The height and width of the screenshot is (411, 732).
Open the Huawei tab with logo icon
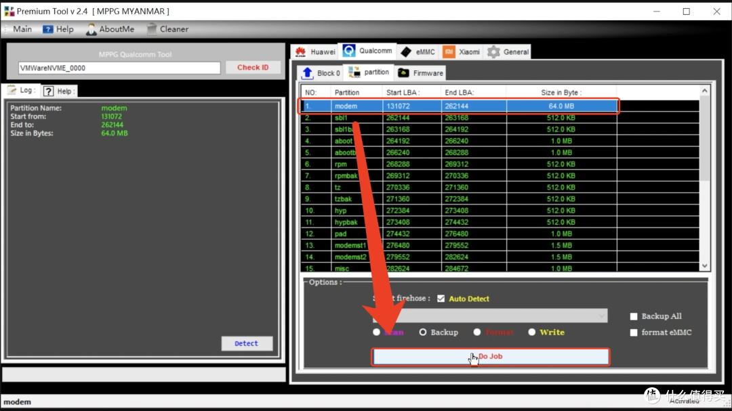[300, 51]
